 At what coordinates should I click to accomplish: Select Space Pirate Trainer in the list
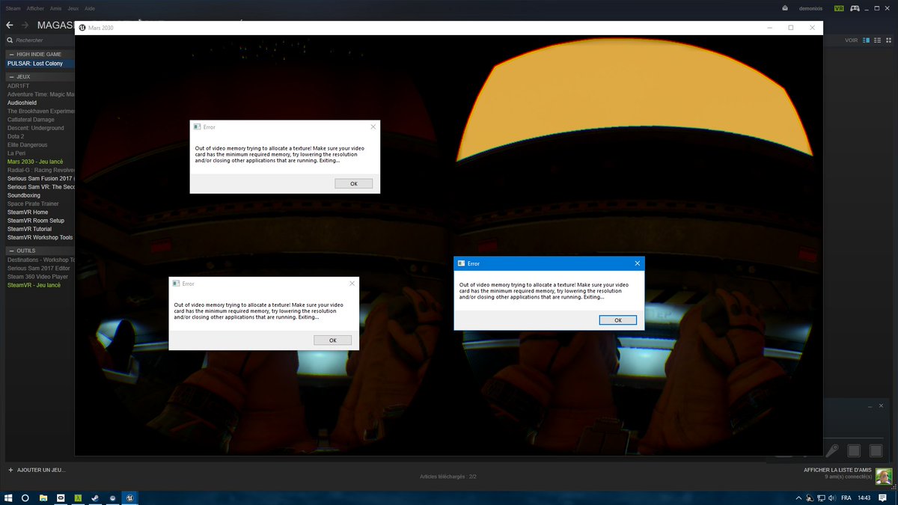(x=33, y=203)
